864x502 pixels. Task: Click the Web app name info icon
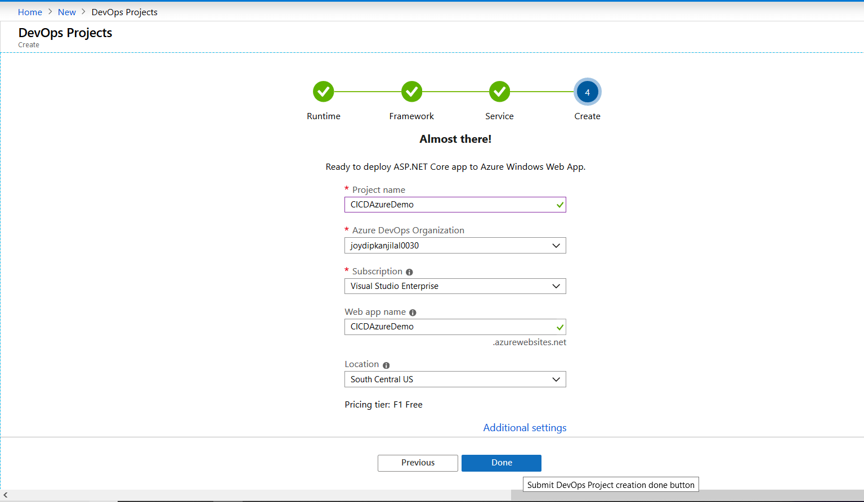(413, 313)
